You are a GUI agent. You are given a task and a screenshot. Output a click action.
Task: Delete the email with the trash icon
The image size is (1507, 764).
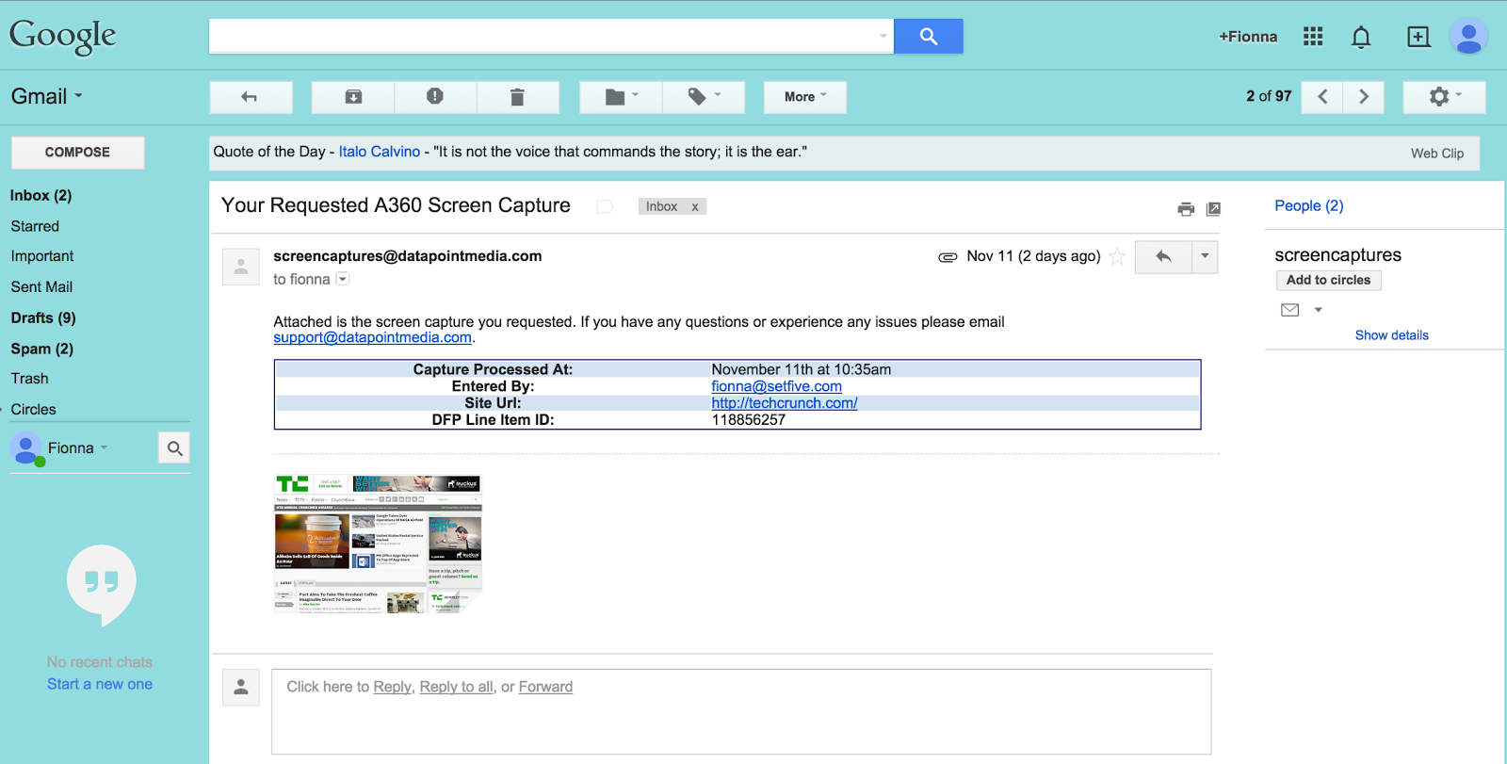(517, 97)
